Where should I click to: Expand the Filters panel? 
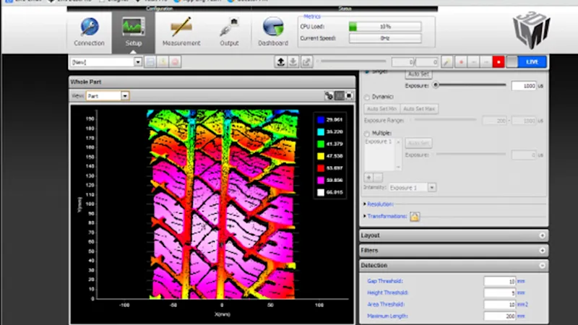(542, 251)
